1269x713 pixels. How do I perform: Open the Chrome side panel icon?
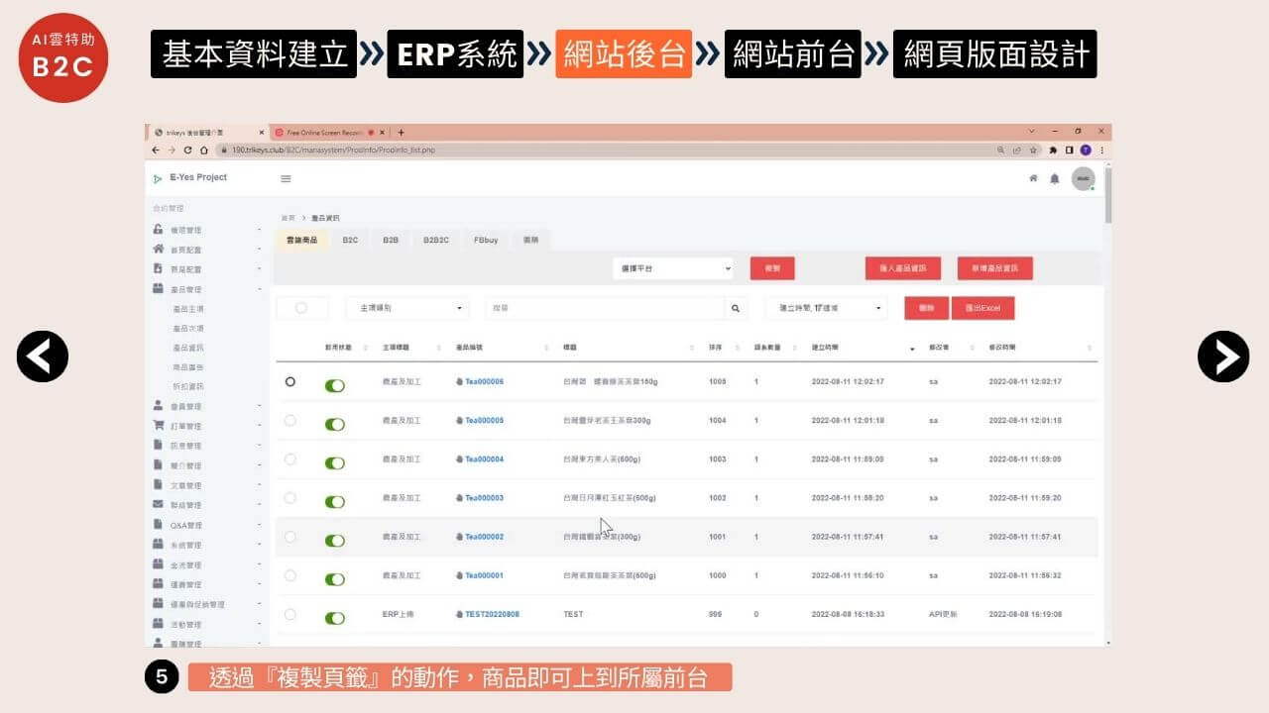click(x=1070, y=150)
